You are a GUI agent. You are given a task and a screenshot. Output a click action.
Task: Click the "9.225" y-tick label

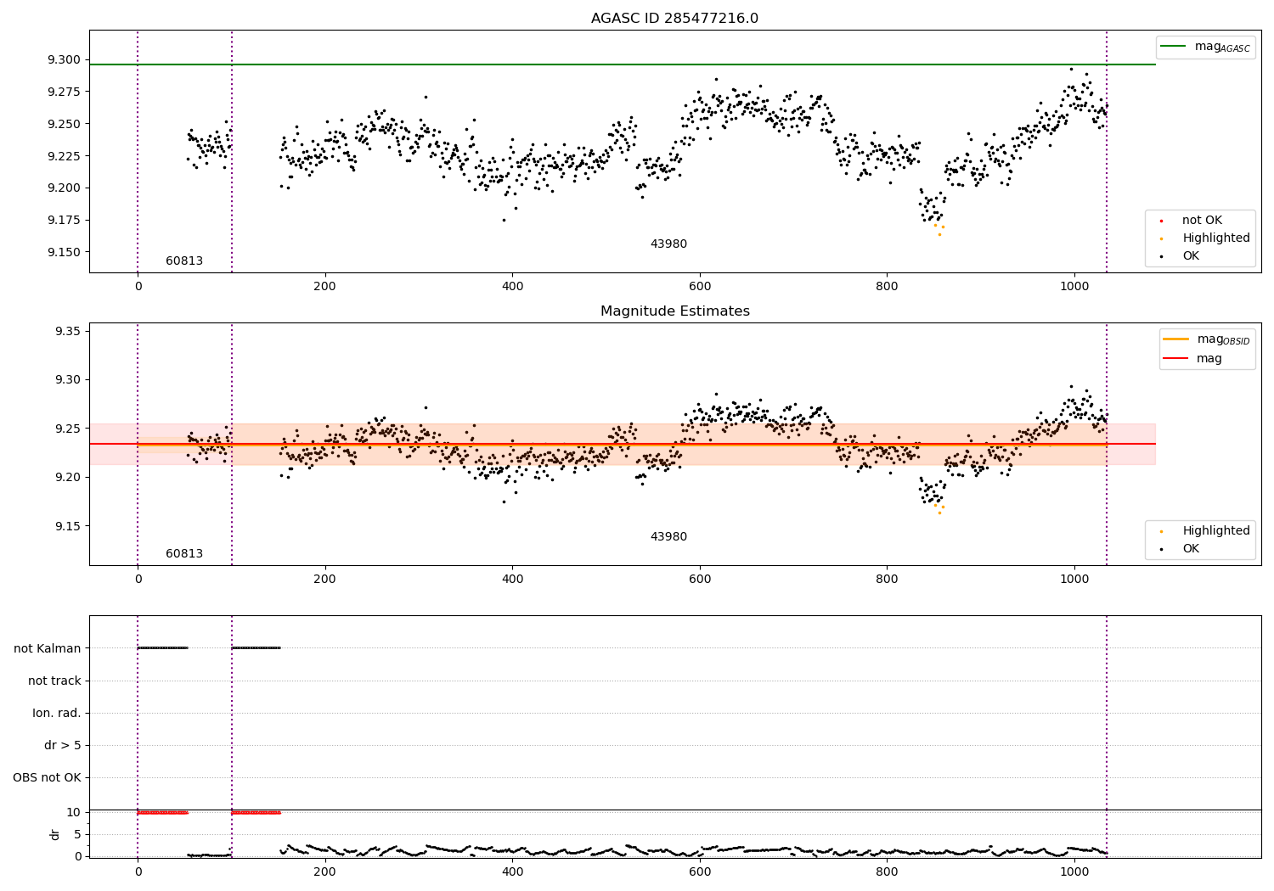(x=64, y=156)
